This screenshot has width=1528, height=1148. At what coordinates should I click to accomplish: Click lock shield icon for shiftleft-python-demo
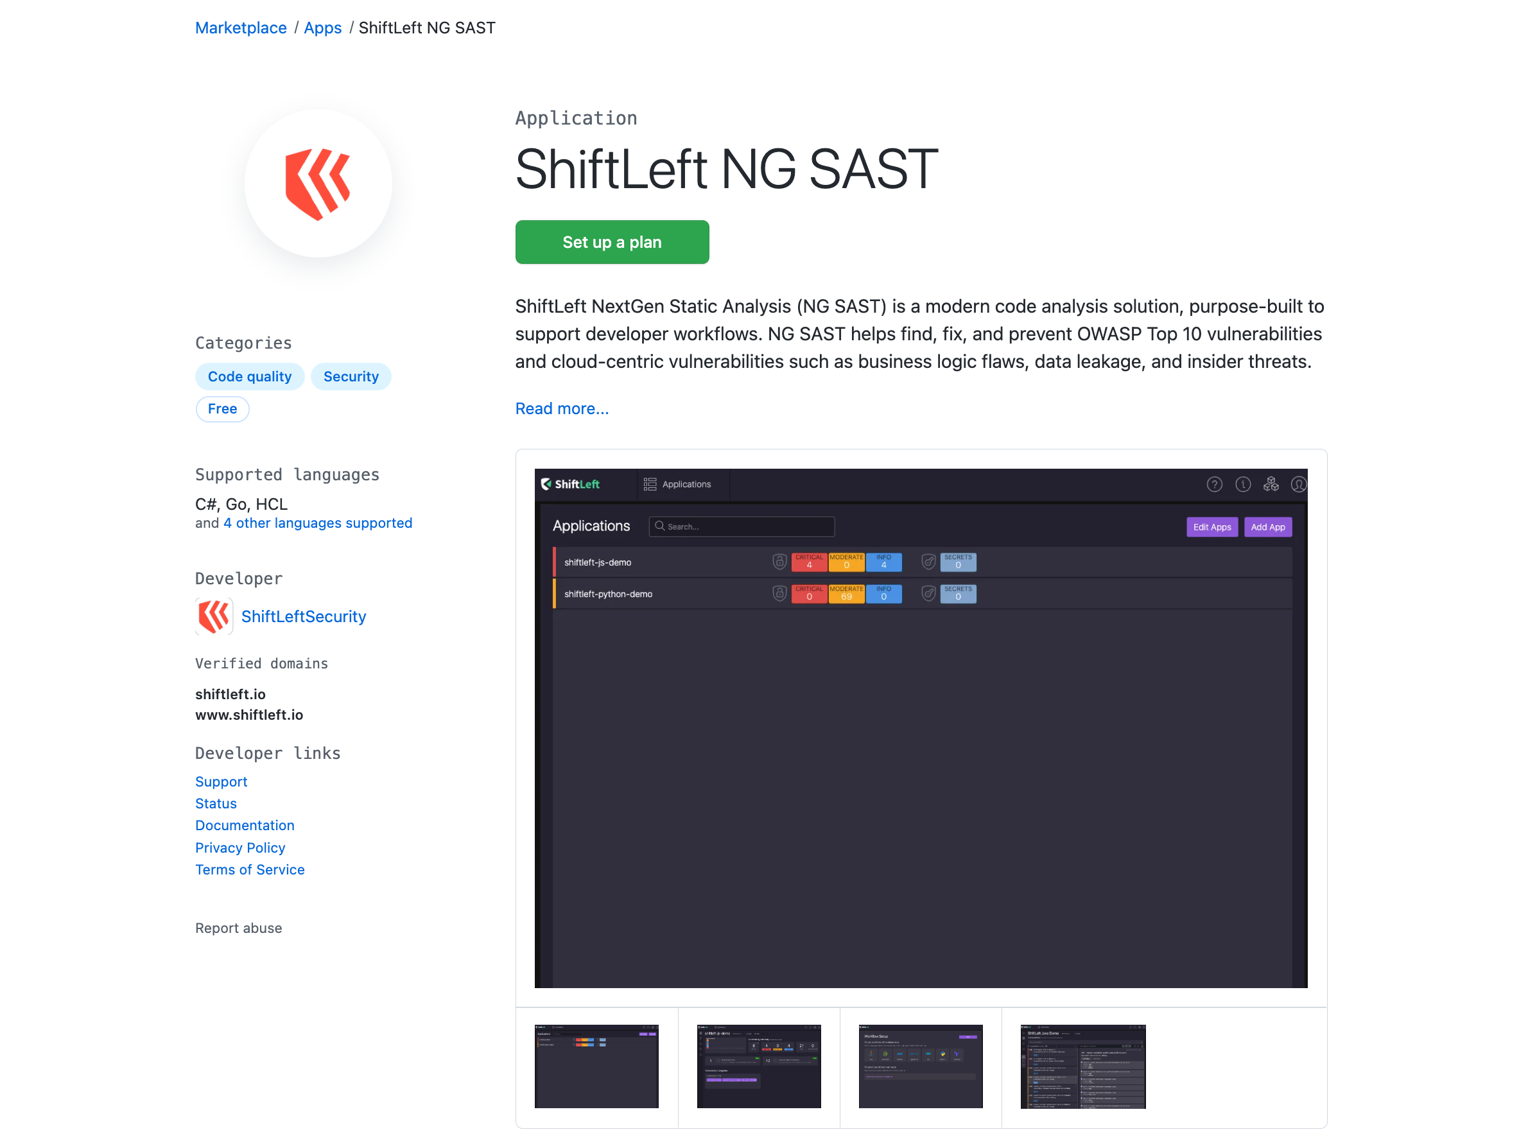[779, 594]
